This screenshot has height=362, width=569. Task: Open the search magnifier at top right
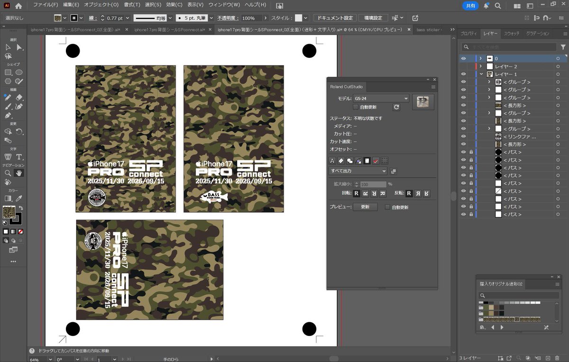(x=498, y=6)
